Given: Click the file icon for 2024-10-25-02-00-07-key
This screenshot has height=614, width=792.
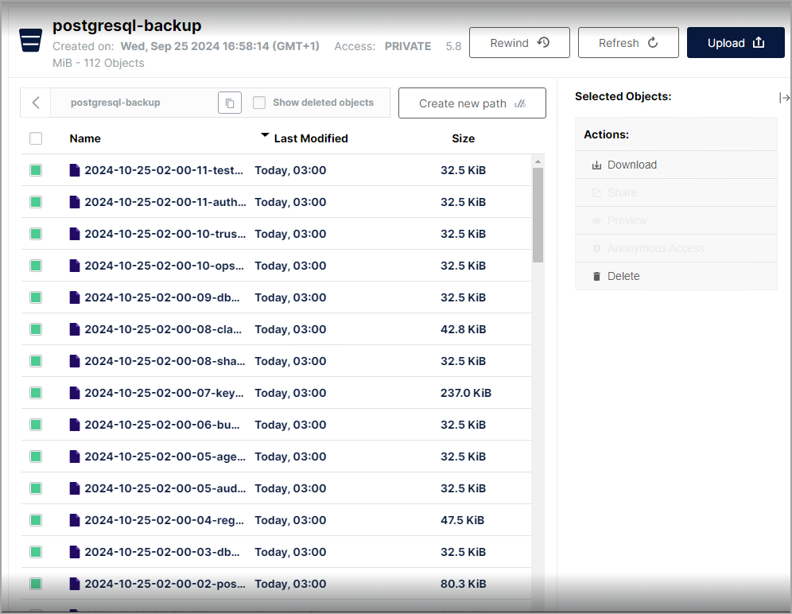Looking at the screenshot, I should click(75, 393).
